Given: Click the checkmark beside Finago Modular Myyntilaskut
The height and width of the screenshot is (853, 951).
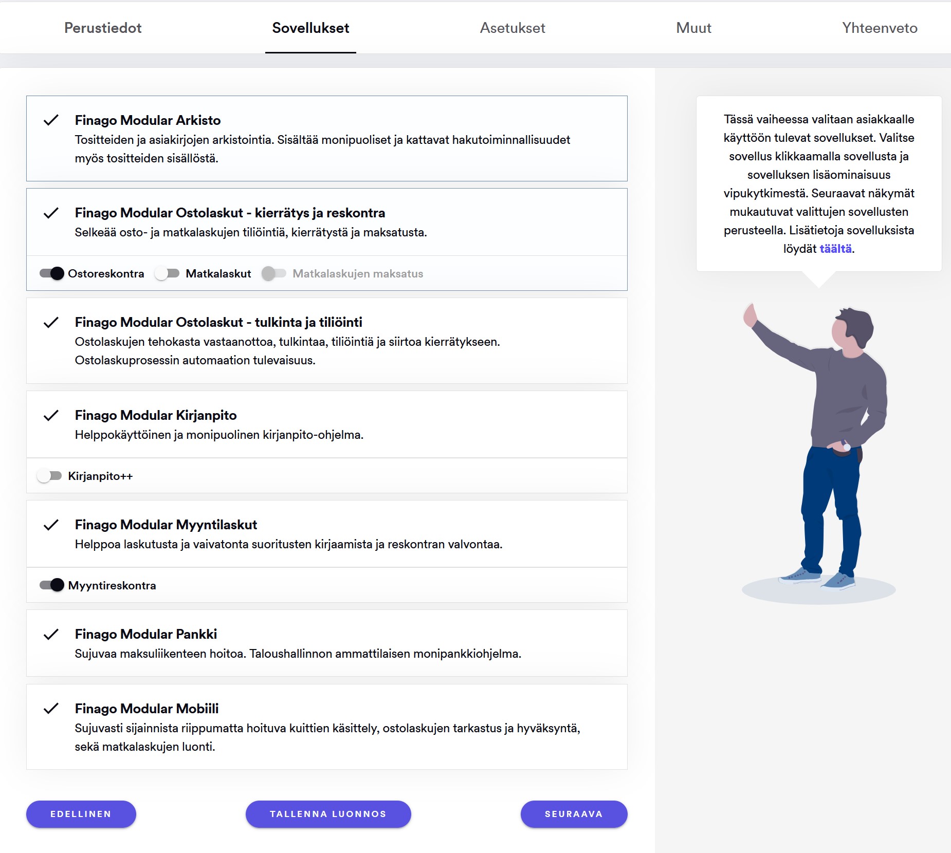Looking at the screenshot, I should (x=51, y=525).
